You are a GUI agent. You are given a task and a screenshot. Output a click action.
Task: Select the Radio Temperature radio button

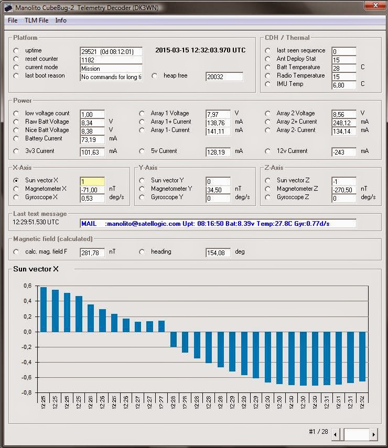[267, 75]
